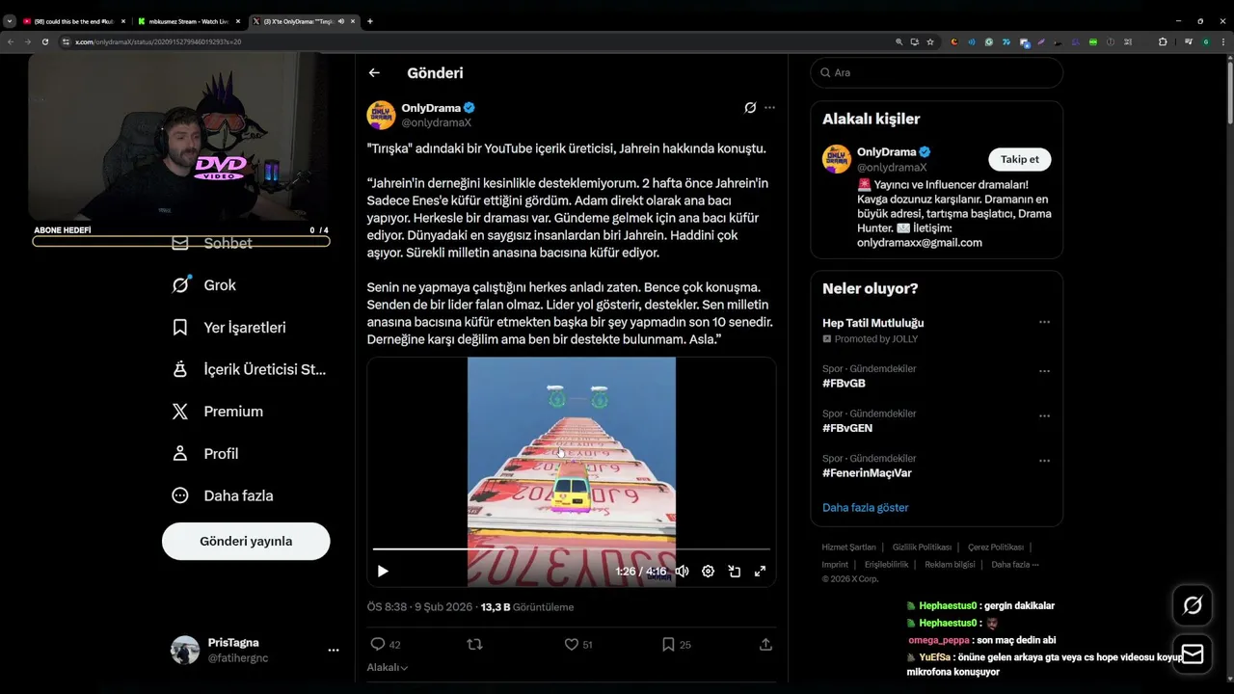Repost the OnlyDrama post
Image resolution: width=1234 pixels, height=694 pixels.
click(474, 644)
